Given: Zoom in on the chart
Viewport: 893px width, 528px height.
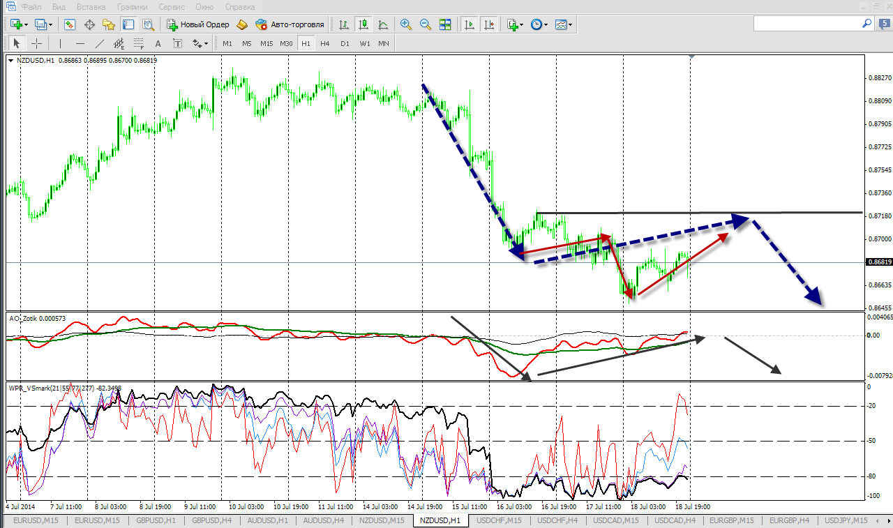Looking at the screenshot, I should 406,24.
